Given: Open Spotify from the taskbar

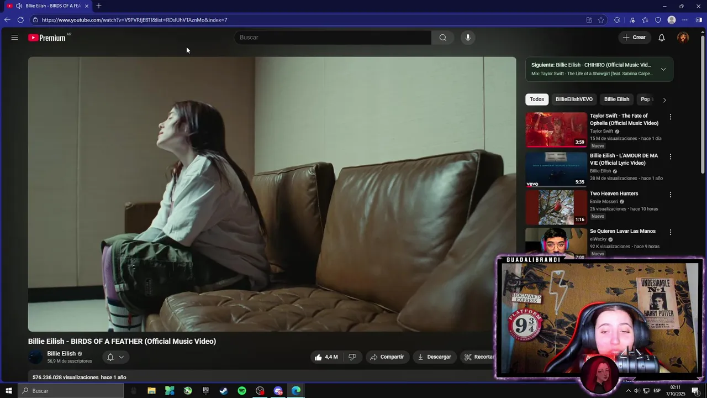Looking at the screenshot, I should pos(242,391).
